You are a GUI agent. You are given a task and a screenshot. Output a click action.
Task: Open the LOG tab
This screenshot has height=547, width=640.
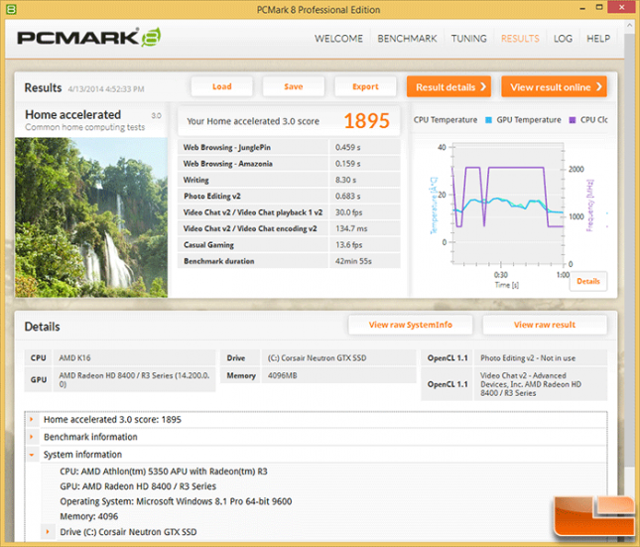pyautogui.click(x=563, y=39)
